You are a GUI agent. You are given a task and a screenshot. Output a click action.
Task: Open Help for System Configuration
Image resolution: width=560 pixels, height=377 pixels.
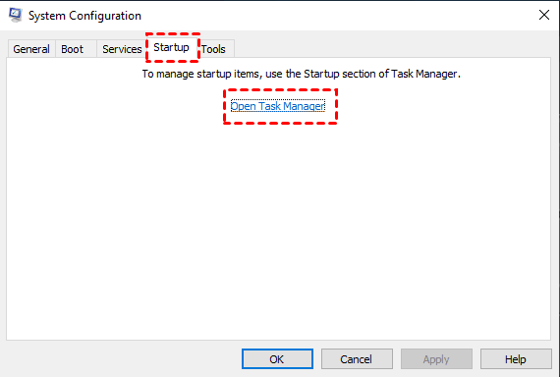click(516, 358)
